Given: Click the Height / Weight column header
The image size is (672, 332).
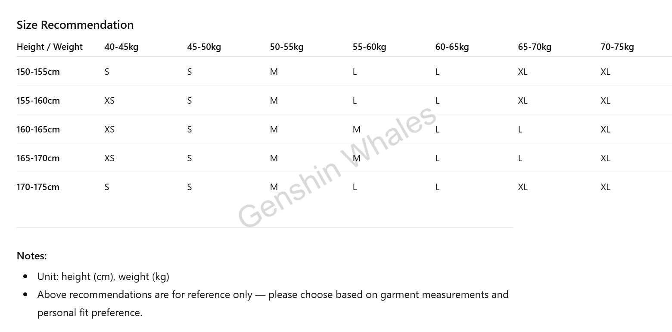Looking at the screenshot, I should click(x=50, y=47).
